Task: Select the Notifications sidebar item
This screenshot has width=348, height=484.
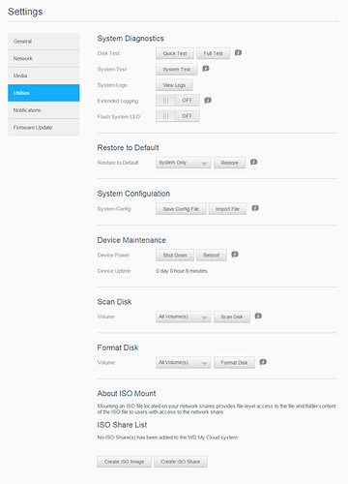Action: click(43, 110)
